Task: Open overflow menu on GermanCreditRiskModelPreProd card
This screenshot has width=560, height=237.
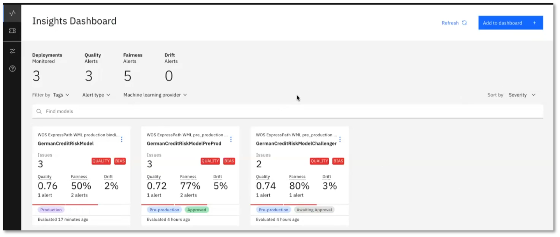Action: point(231,139)
